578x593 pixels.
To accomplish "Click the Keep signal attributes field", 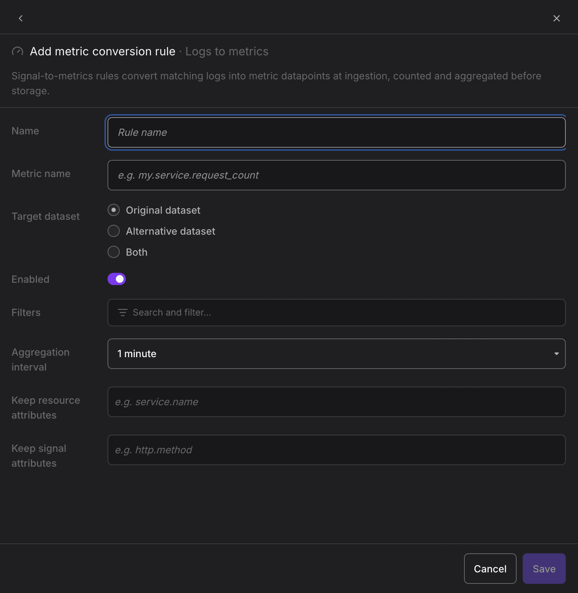I will (x=336, y=450).
